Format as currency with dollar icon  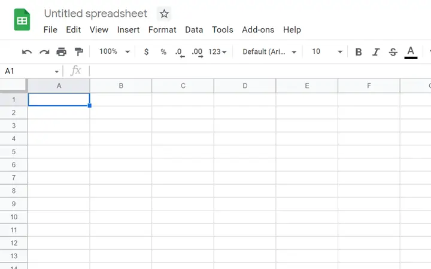[146, 51]
